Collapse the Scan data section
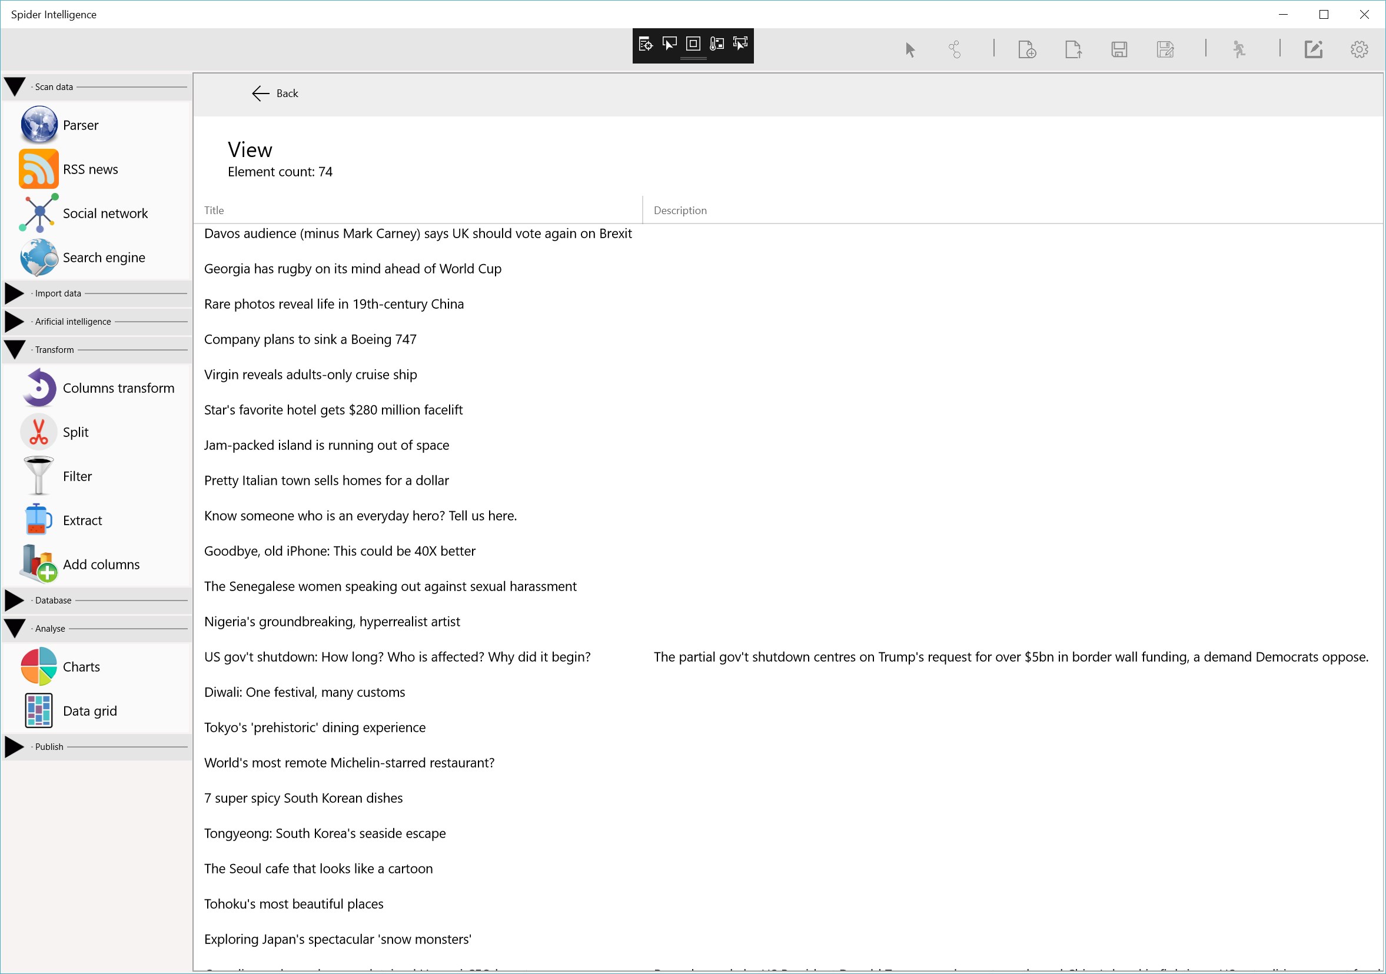This screenshot has height=974, width=1386. 15,87
